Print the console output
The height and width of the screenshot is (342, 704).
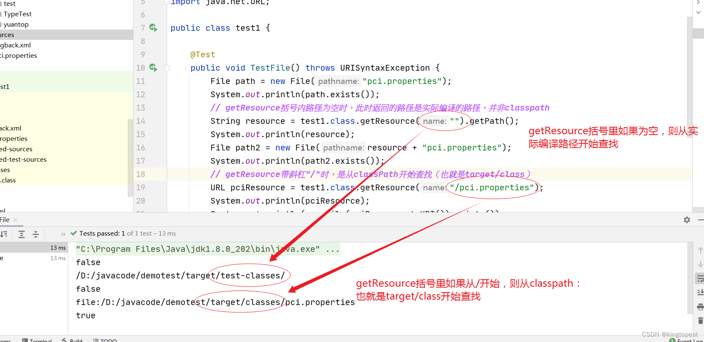pos(700,307)
